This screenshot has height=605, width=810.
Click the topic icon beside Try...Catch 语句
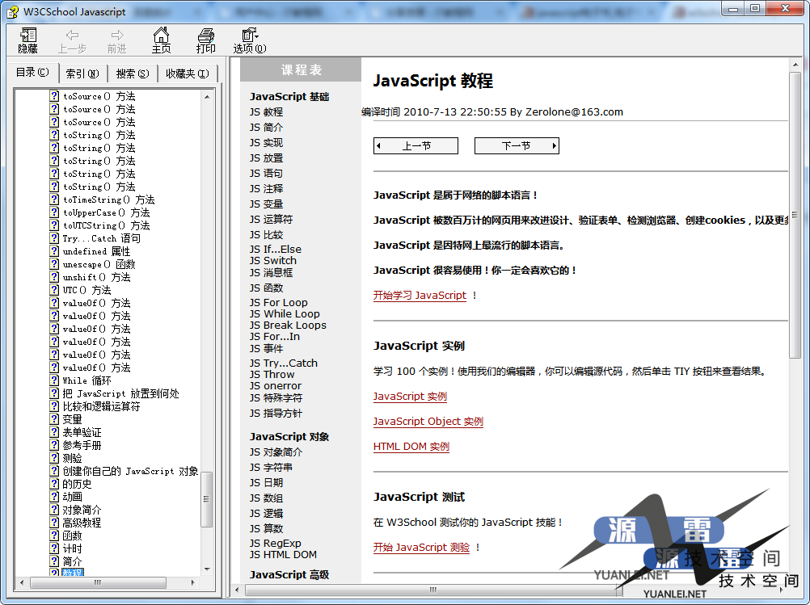point(54,238)
